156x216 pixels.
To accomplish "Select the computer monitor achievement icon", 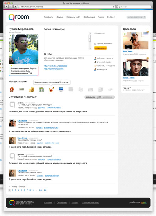I will [61, 89].
